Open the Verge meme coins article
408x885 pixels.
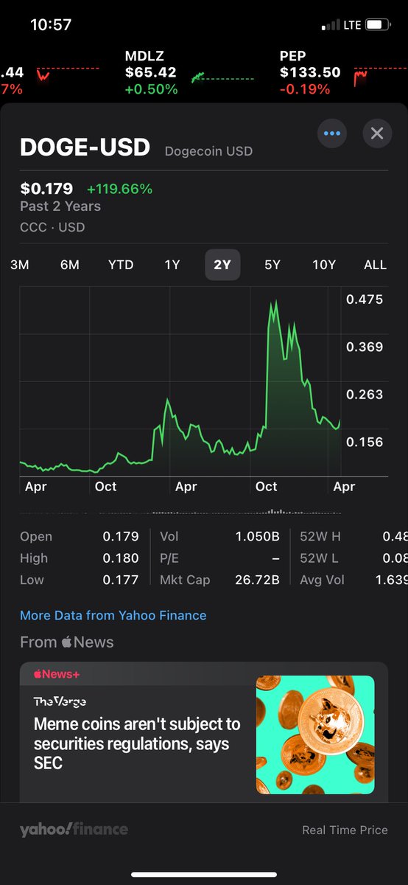click(204, 732)
